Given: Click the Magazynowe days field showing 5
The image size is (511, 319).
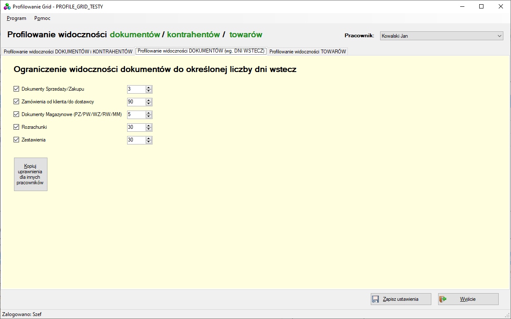Looking at the screenshot, I should 136,114.
